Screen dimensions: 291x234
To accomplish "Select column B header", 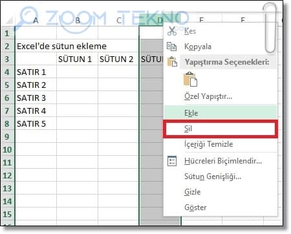I will pos(78,21).
